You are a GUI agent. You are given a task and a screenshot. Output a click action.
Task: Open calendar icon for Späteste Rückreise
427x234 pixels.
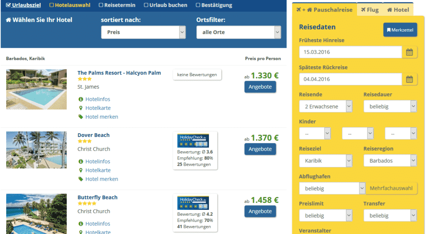point(409,80)
